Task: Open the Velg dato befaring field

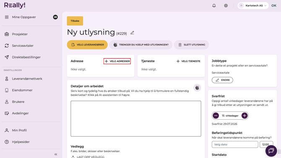Action: (x=235, y=145)
